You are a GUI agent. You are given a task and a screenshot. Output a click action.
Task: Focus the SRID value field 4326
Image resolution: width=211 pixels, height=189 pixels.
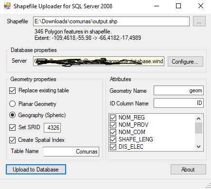coord(53,128)
